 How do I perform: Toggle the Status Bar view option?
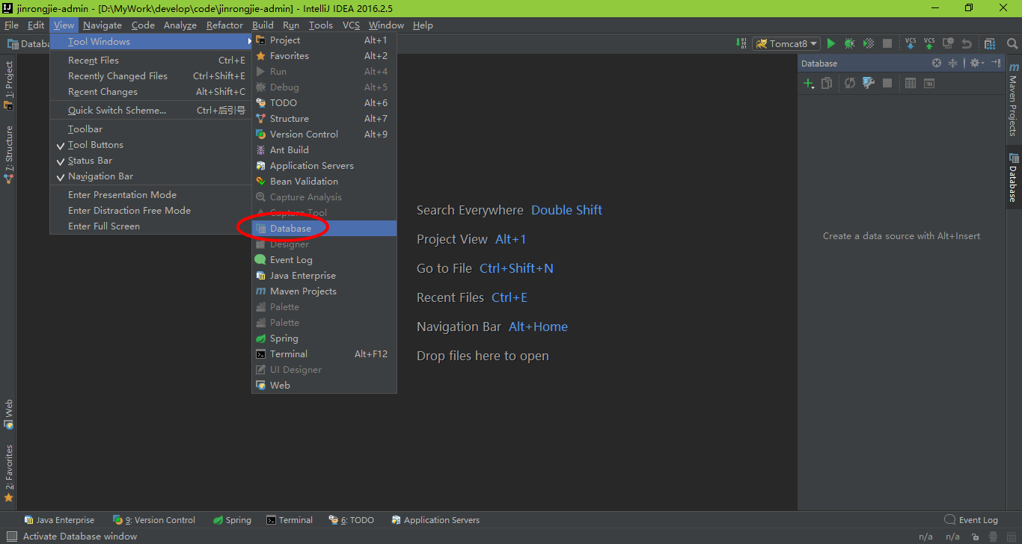(90, 161)
